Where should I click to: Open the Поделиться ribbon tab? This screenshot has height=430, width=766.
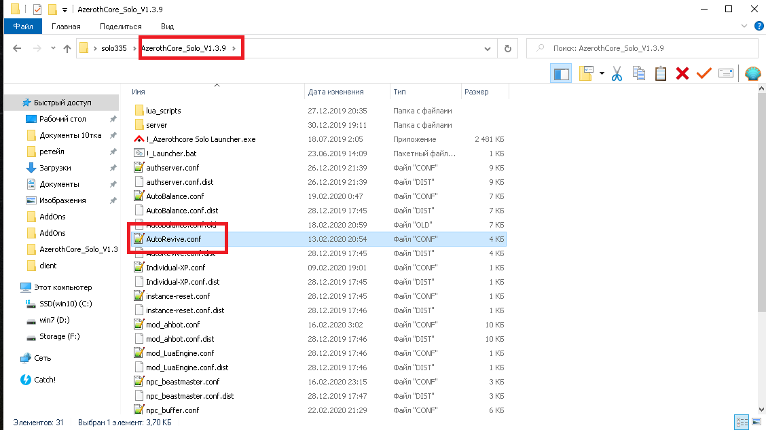121,26
